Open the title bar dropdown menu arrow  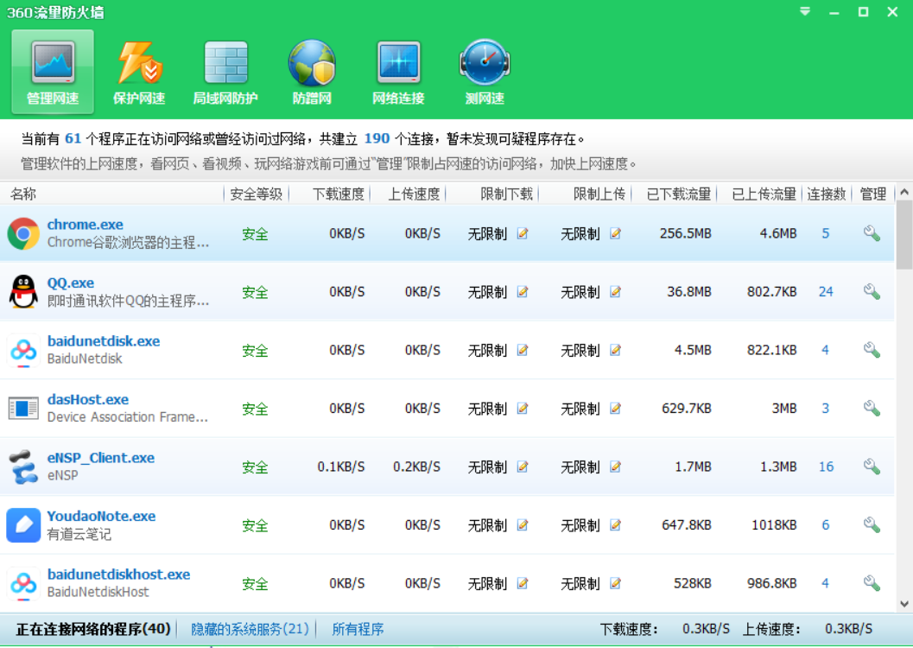tap(805, 11)
